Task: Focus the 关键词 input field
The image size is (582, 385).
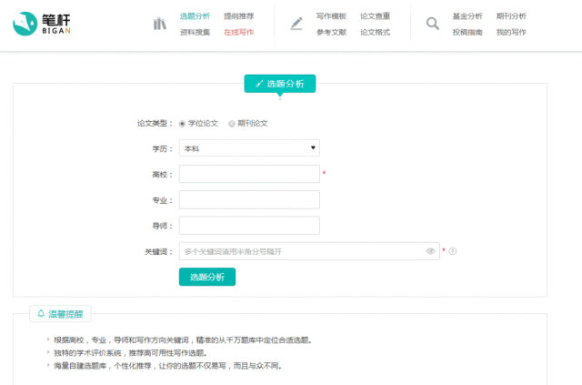Action: click(x=309, y=251)
